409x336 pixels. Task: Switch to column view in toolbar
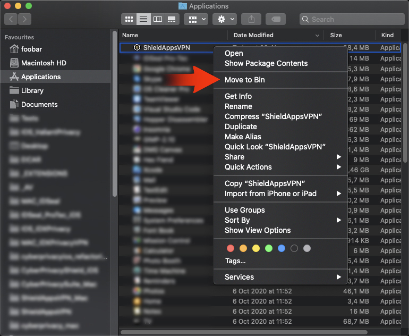(x=157, y=19)
